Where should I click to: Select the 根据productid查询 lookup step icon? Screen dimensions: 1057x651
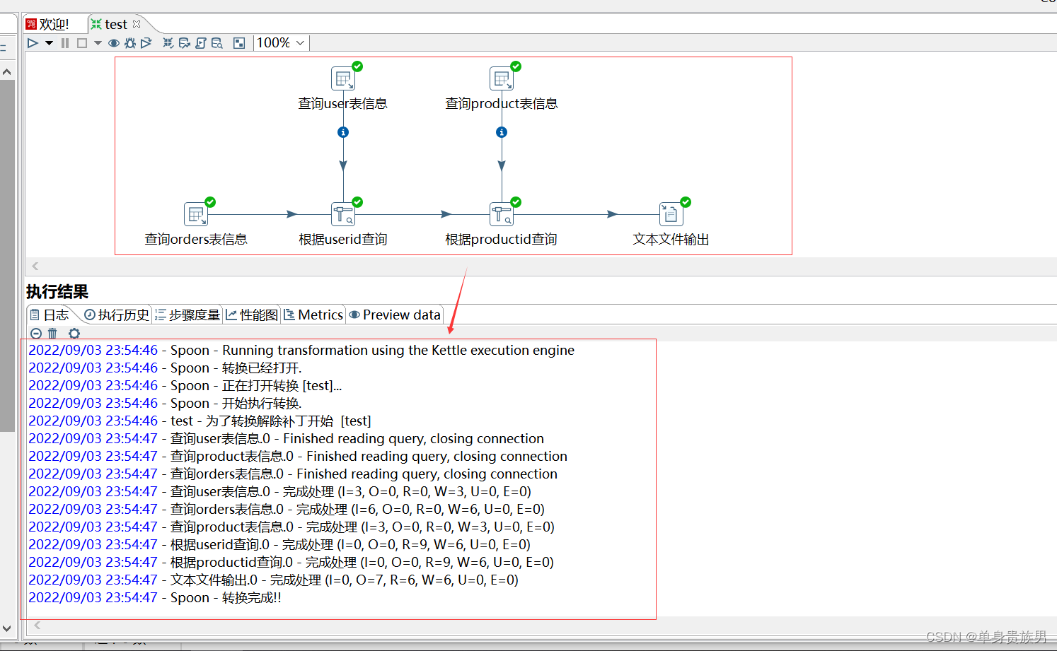tap(502, 214)
